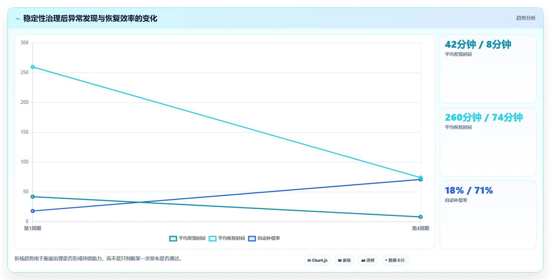The height and width of the screenshot is (280, 551).
Task: Click the 趋势分析 label in header
Action: point(526,18)
